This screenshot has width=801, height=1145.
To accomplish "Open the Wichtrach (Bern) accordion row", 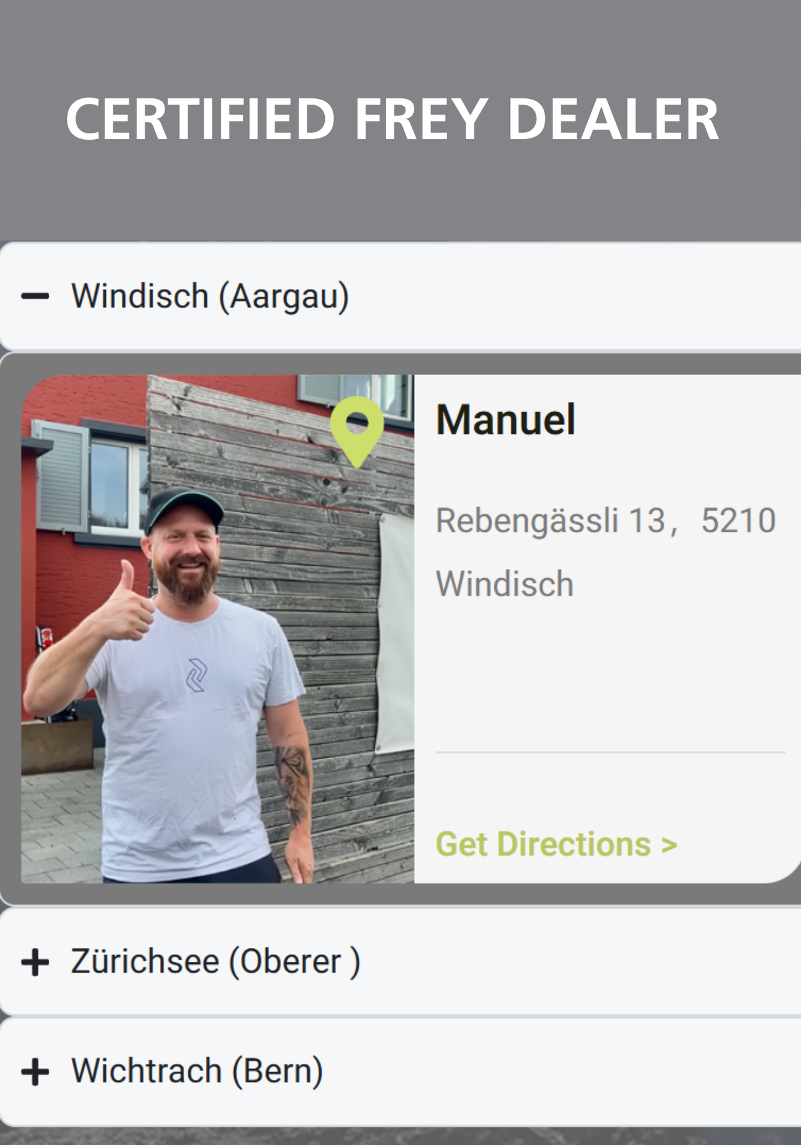I will click(x=400, y=1072).
